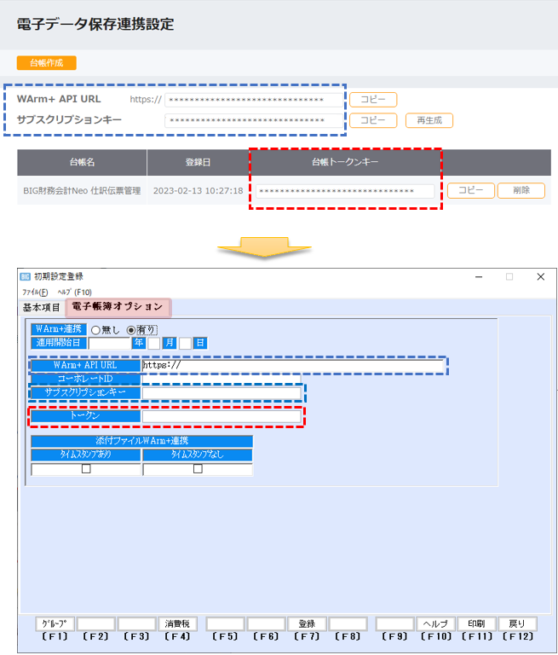The height and width of the screenshot is (655, 558).
Task: Click the 戻り F12 function button
Action: coord(517,623)
